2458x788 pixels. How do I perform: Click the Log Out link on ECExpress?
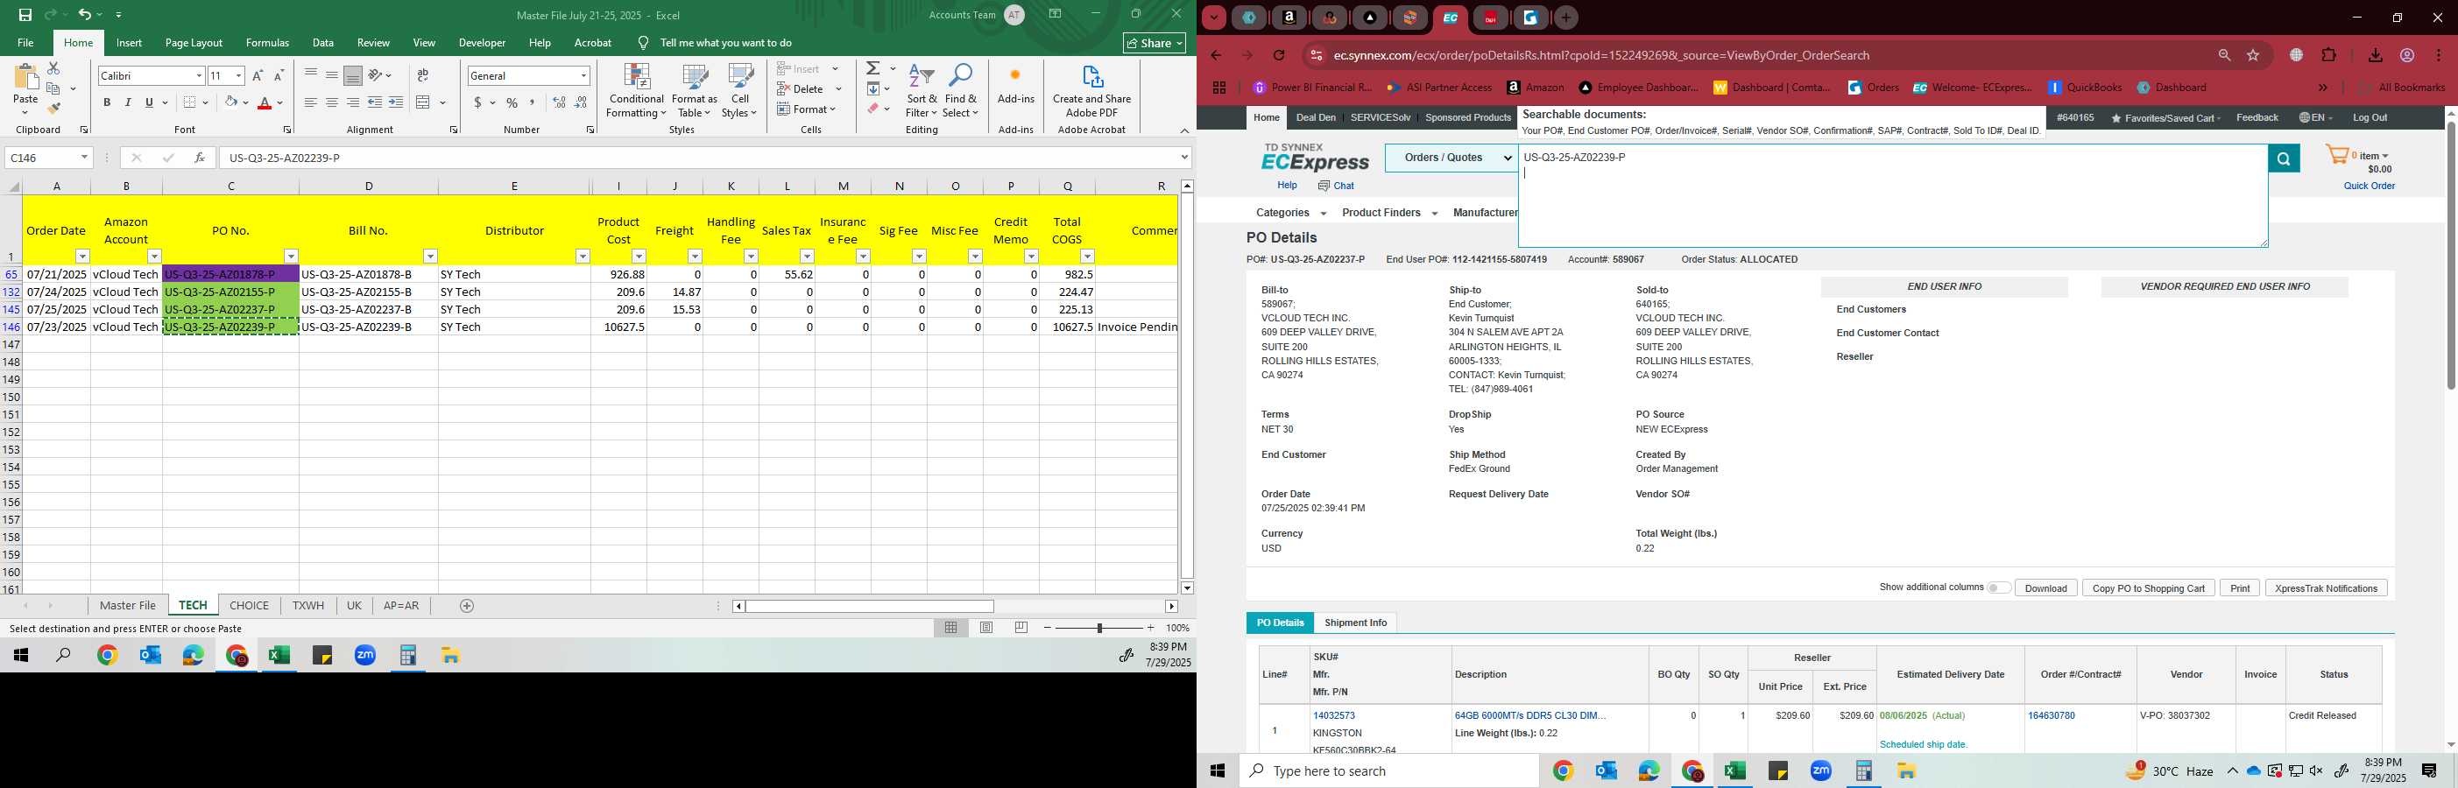[x=2370, y=117]
